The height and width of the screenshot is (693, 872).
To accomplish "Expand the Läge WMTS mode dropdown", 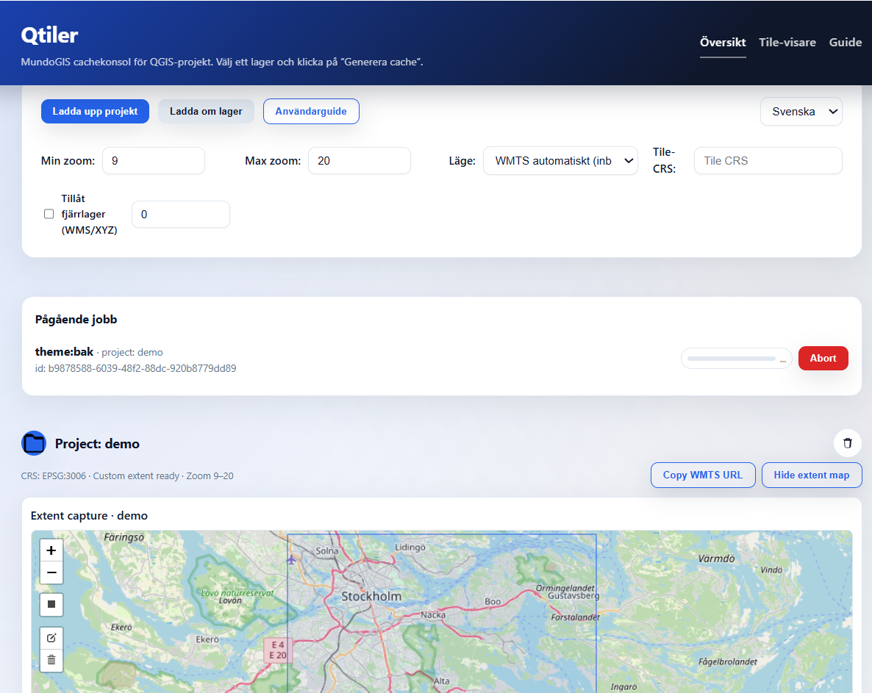I will [x=560, y=161].
